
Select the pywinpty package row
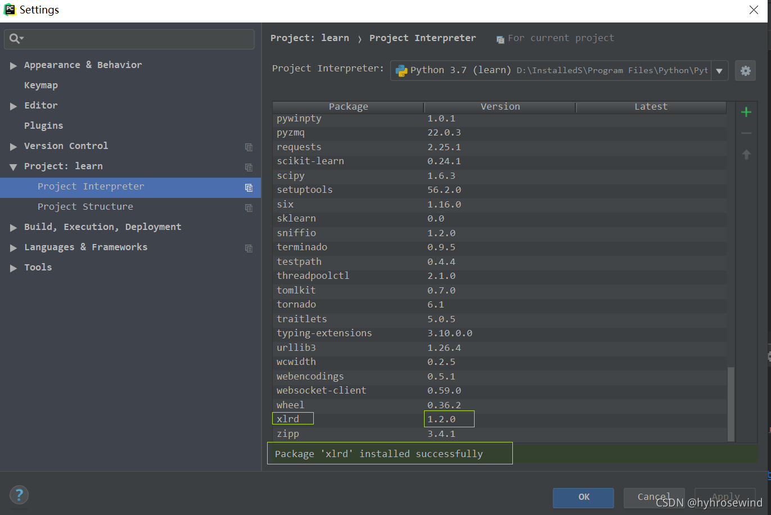[x=499, y=119]
